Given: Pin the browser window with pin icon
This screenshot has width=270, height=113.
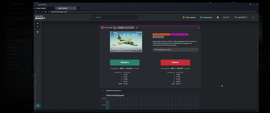Looking at the screenshot, I should (x=250, y=5).
